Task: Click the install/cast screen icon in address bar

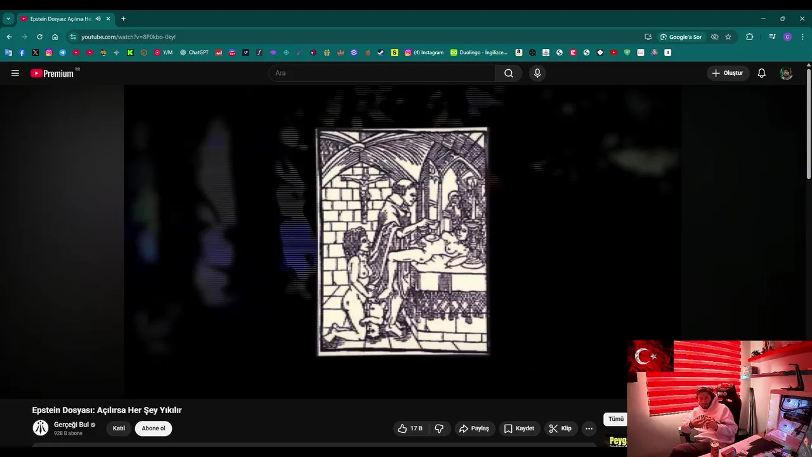Action: (x=648, y=37)
